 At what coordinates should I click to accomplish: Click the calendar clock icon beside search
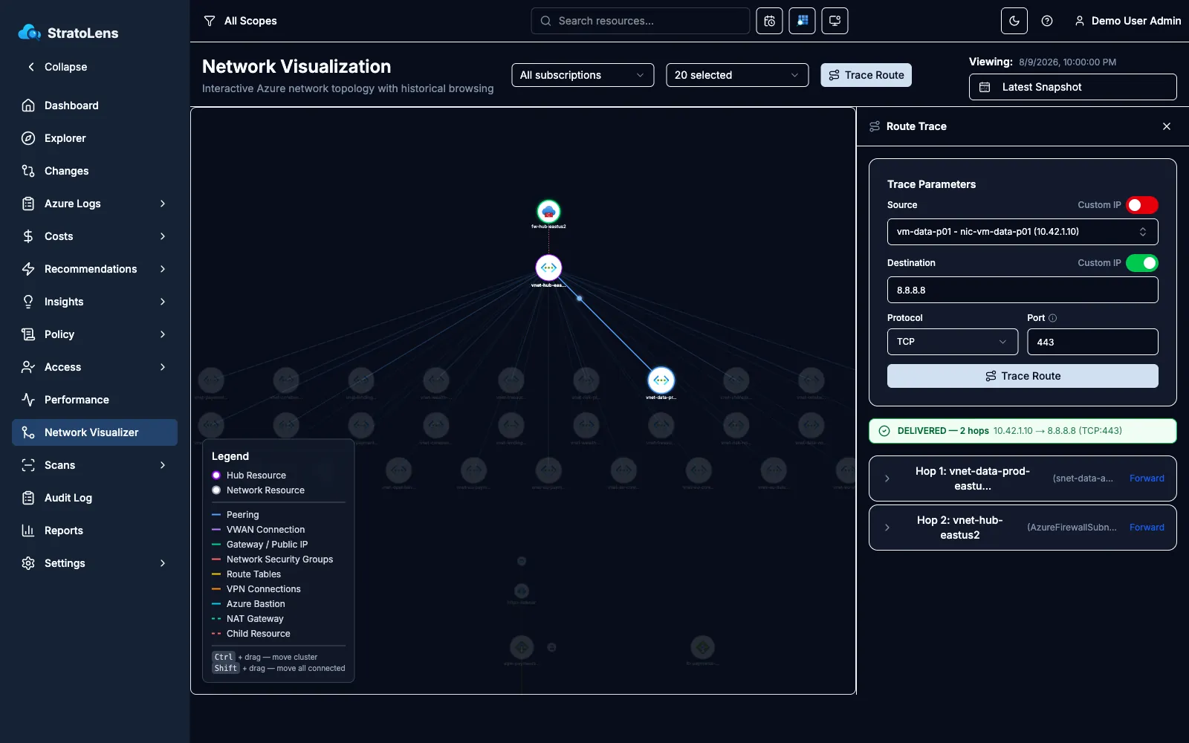coord(769,21)
